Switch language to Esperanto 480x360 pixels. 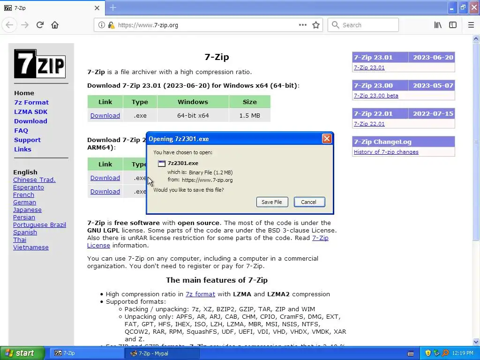(29, 187)
